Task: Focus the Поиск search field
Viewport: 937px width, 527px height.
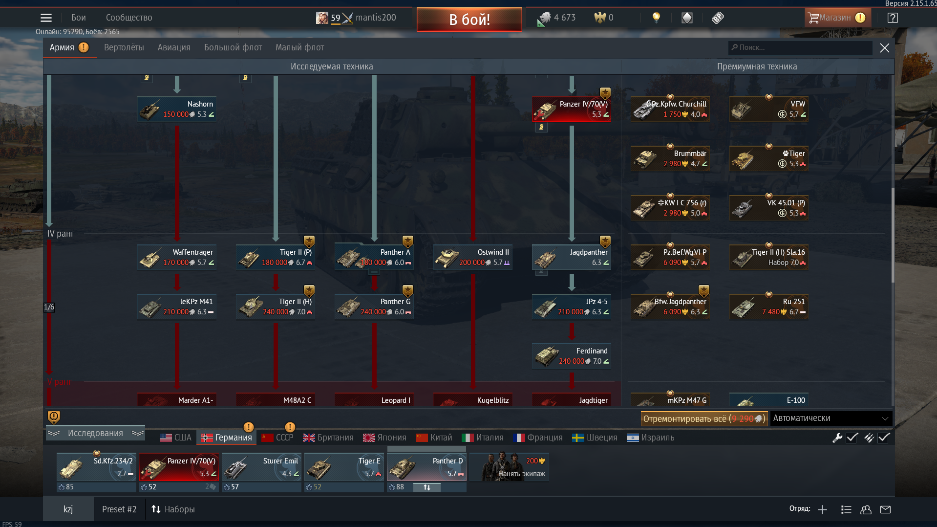Action: (800, 47)
